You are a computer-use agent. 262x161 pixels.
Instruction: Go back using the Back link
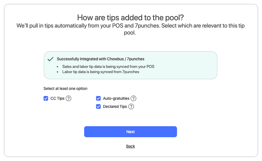[x=131, y=146]
